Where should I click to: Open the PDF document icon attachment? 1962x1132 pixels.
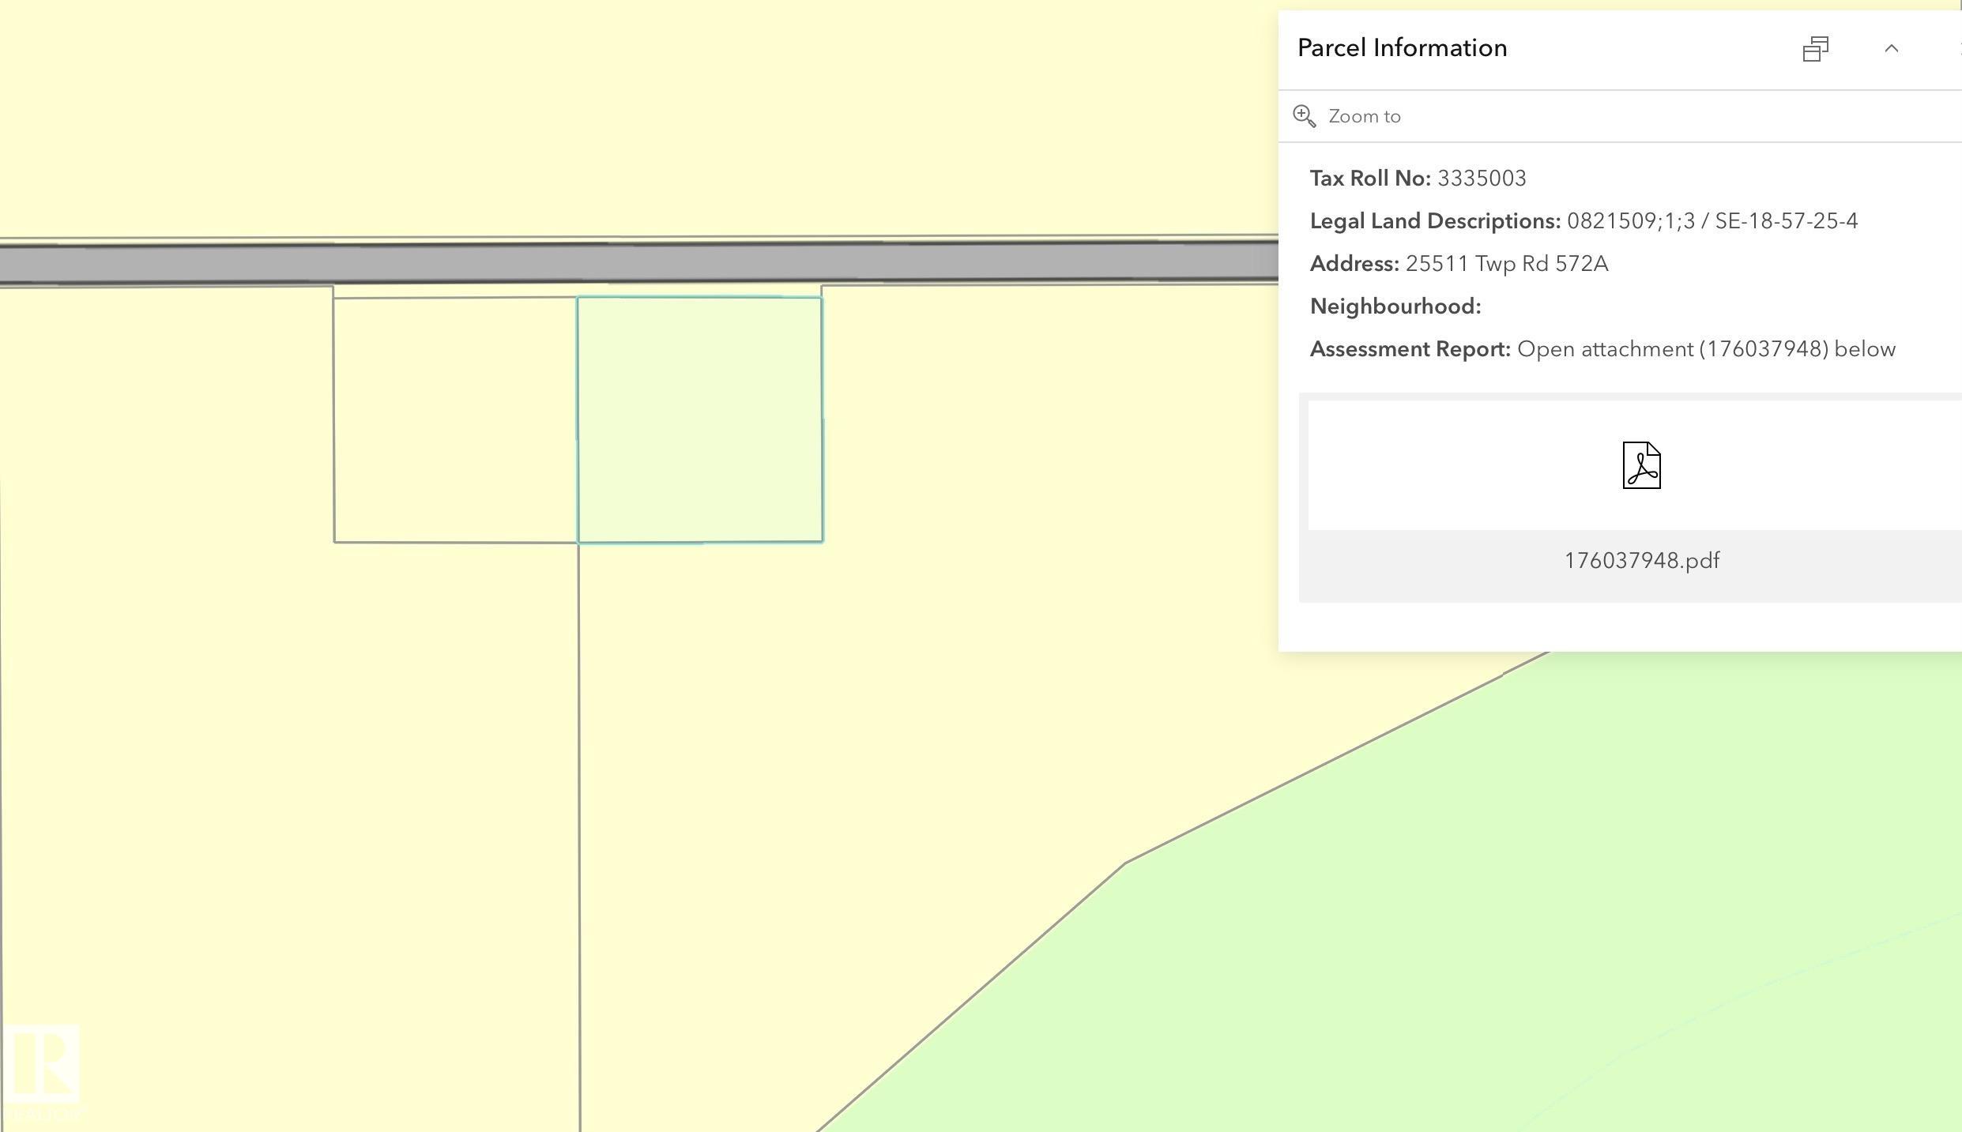pos(1641,465)
